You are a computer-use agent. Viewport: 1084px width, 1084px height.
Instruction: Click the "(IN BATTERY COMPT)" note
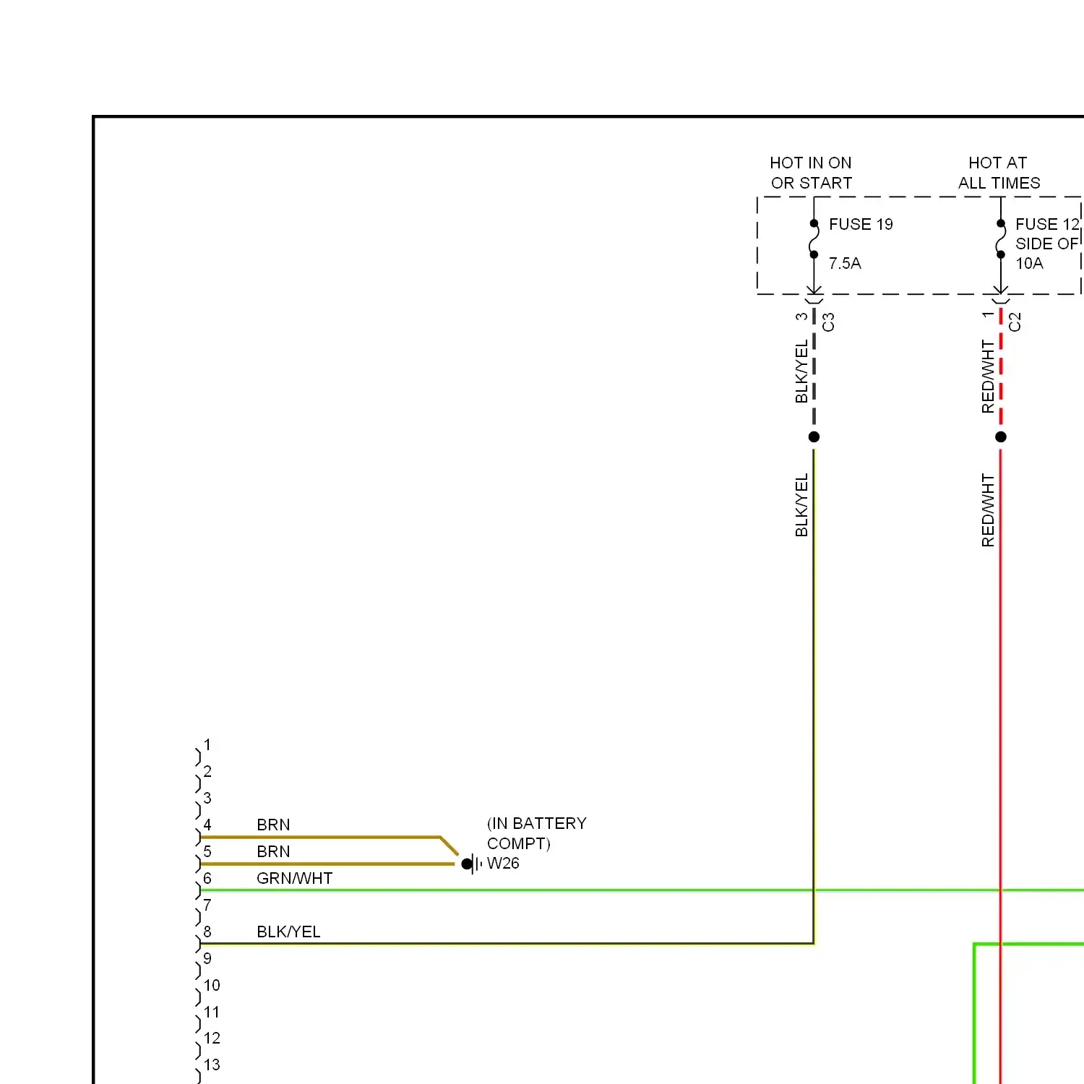pos(536,833)
